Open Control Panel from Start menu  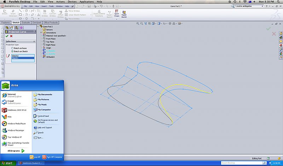click(x=43, y=116)
